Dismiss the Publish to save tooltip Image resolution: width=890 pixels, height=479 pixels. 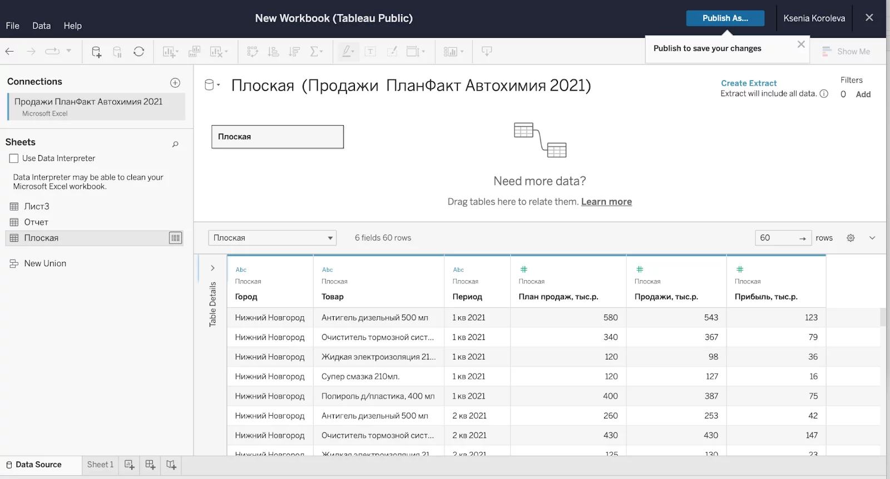click(x=801, y=44)
